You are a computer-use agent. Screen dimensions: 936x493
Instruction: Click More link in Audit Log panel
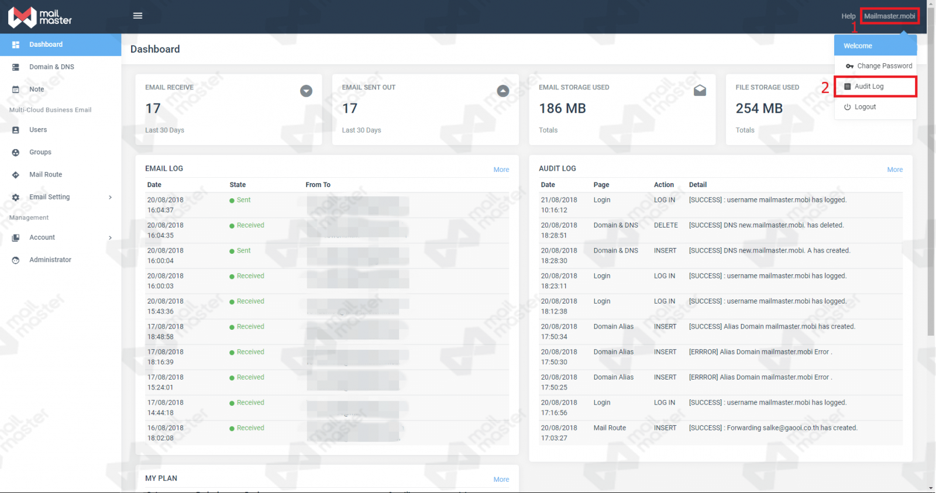click(894, 170)
